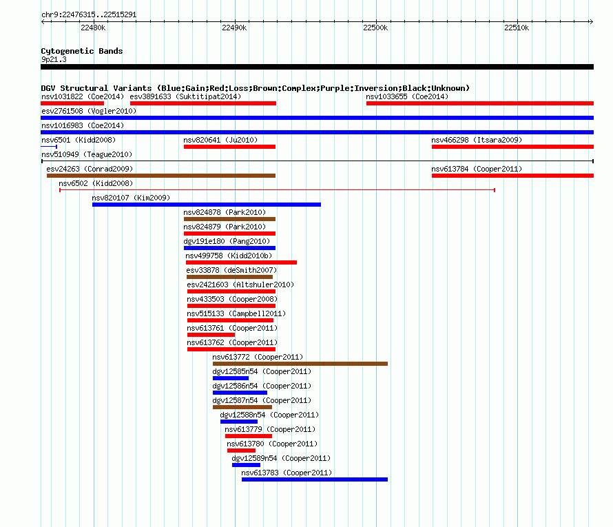Click the 22480k ruler tick label
The image size is (613, 527).
pos(93,28)
